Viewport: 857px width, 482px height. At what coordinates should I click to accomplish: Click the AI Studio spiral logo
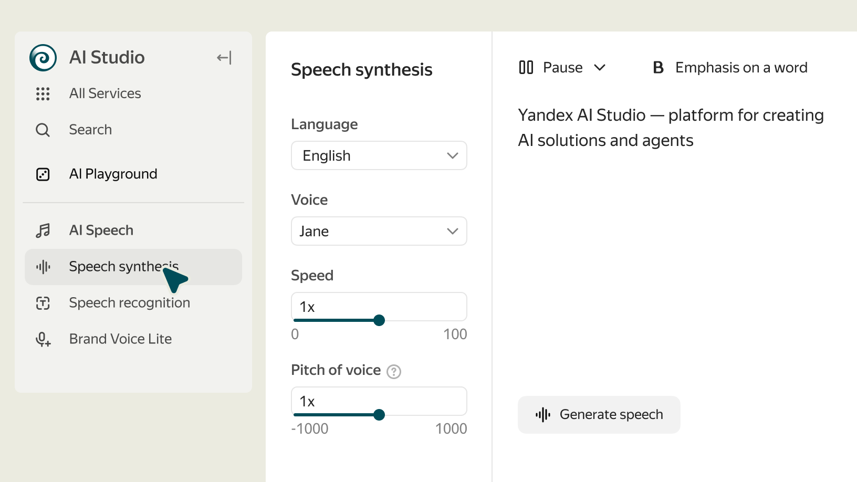[x=43, y=58]
